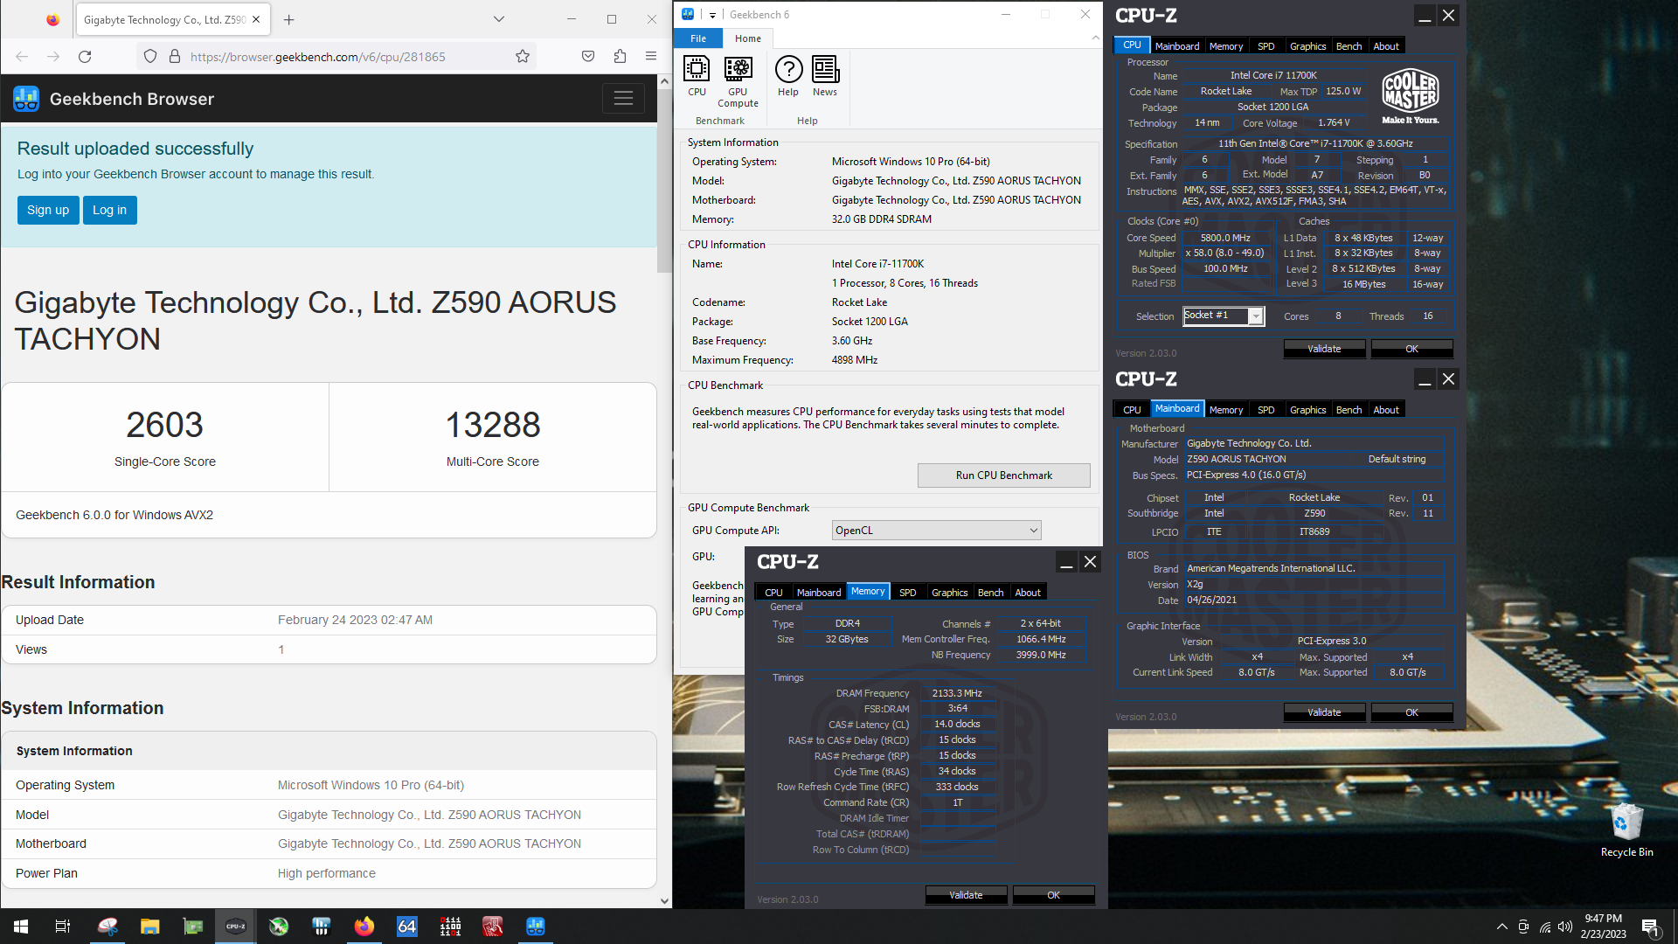The width and height of the screenshot is (1678, 944).
Task: Click Run CPU Benchmark
Action: pyautogui.click(x=1003, y=475)
